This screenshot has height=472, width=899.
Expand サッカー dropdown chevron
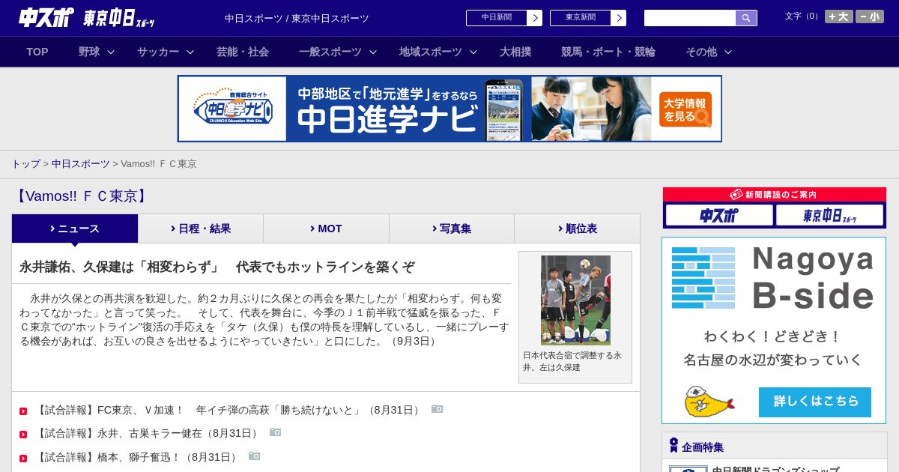(190, 52)
